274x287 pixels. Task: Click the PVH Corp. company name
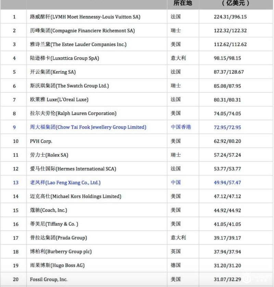click(41, 141)
